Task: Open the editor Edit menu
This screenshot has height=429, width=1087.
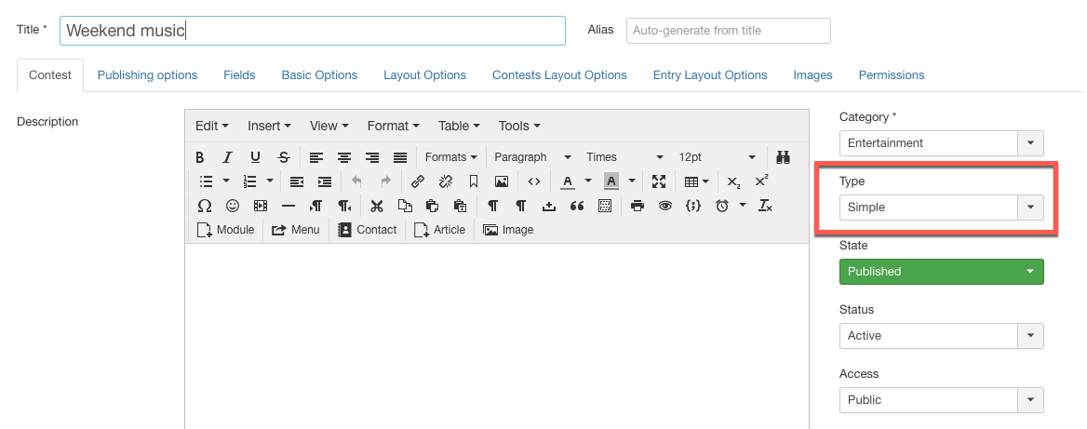Action: coord(211,127)
